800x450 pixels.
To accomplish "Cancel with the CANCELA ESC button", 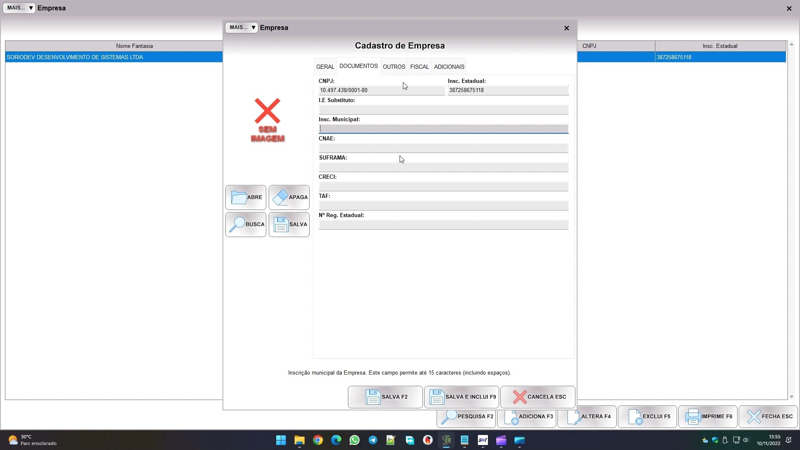I will pyautogui.click(x=537, y=397).
